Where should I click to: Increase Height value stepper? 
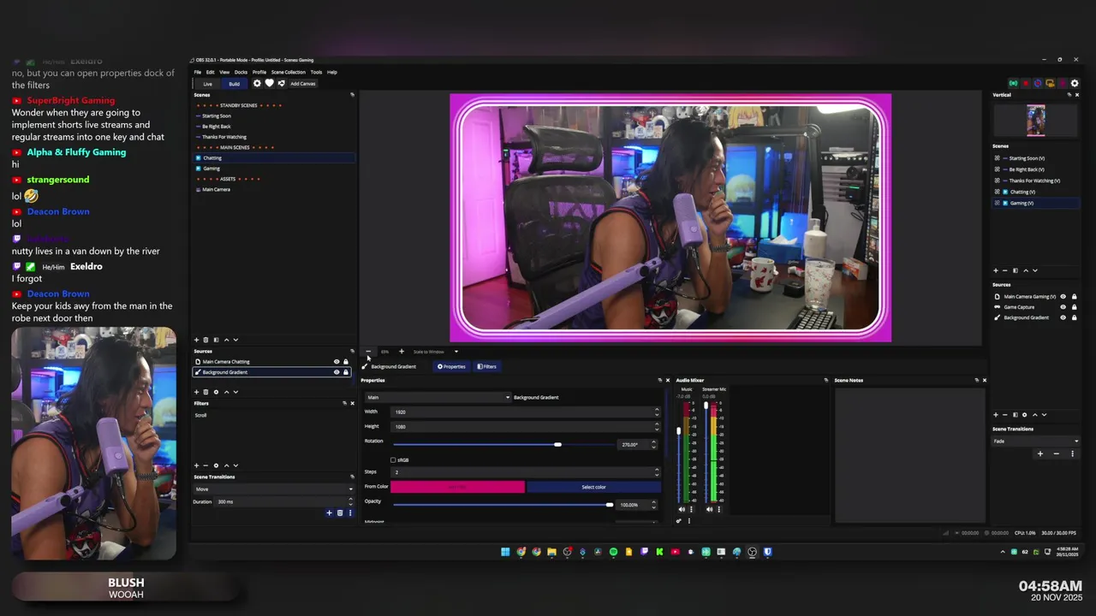tap(657, 424)
